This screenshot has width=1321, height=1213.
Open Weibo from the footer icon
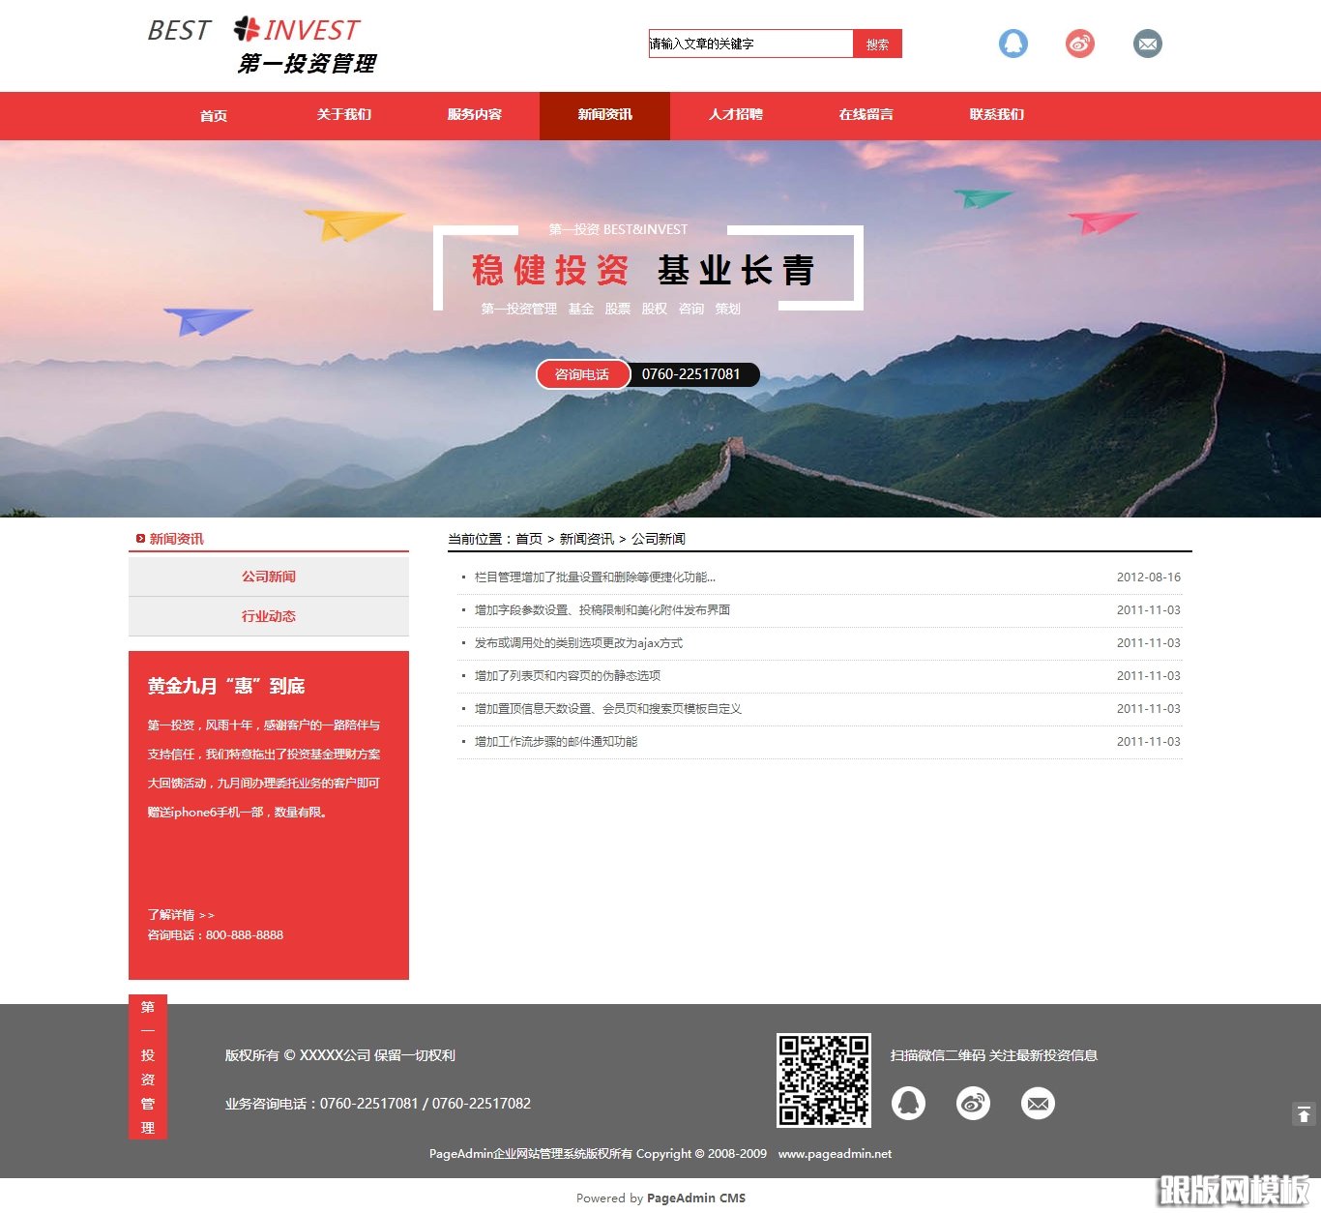[x=974, y=1103]
